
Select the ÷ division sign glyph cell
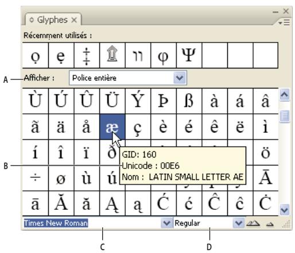36,178
